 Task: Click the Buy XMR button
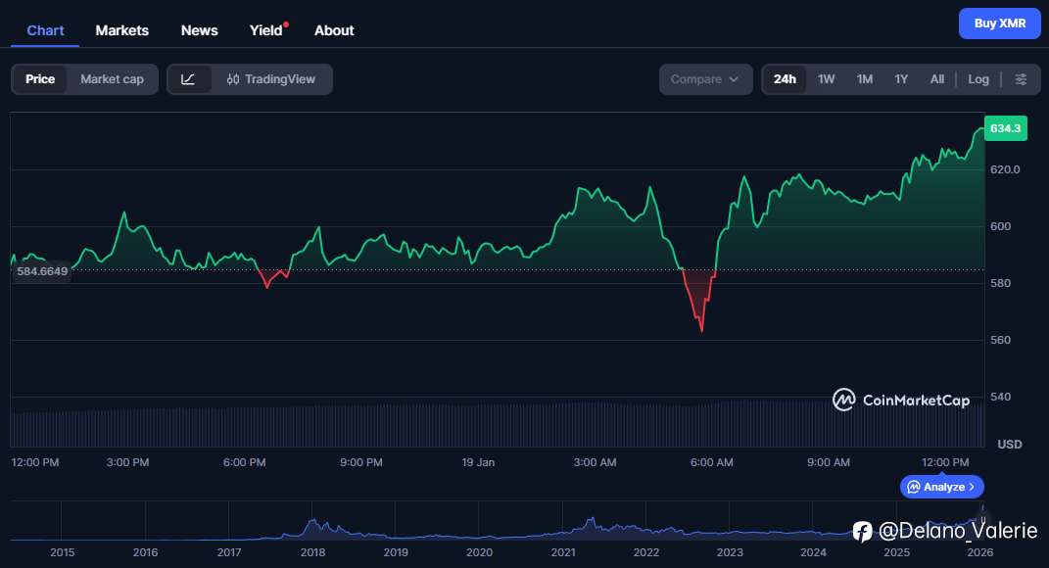[999, 24]
